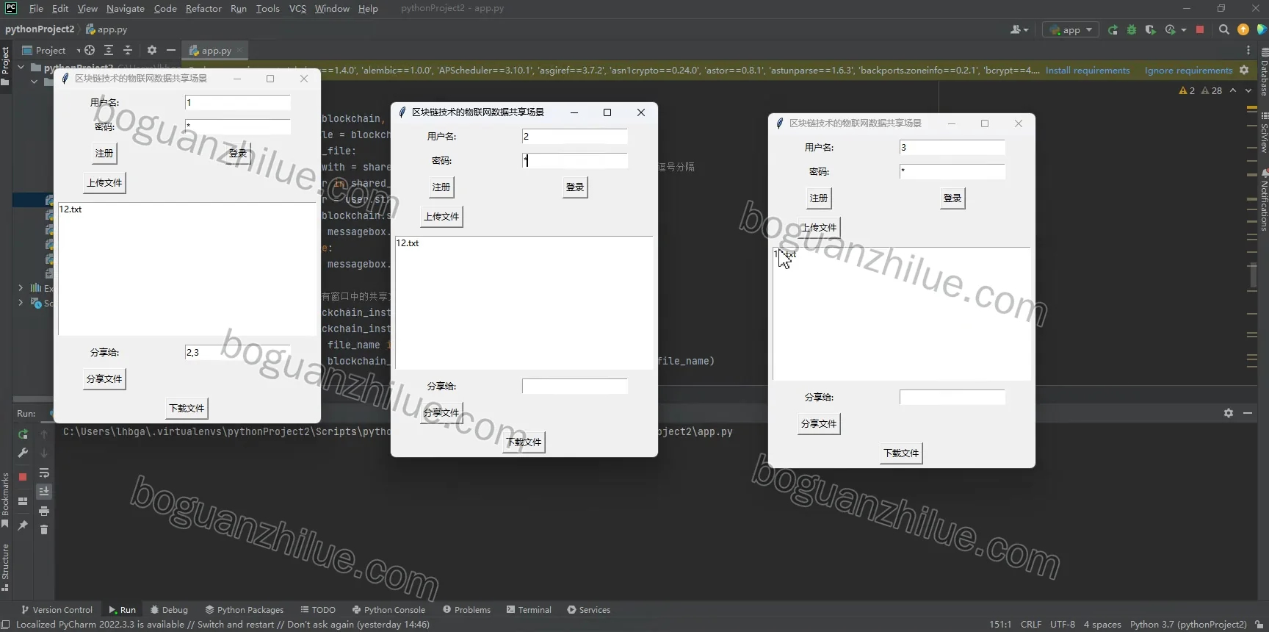
Task: Click the Debug bug icon in top toolbar
Action: (1132, 29)
